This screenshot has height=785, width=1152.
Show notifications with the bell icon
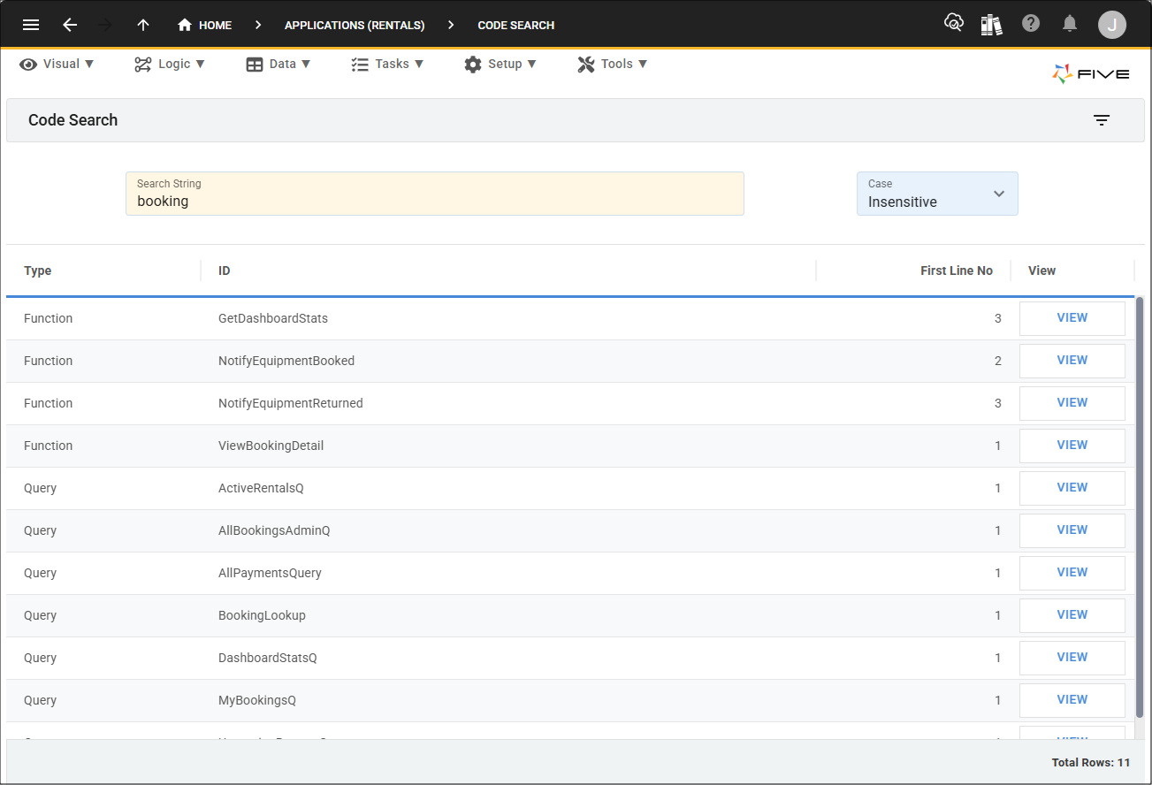tap(1070, 24)
